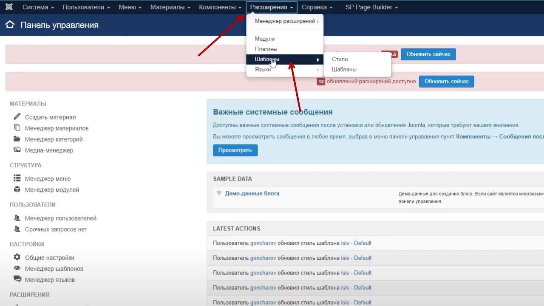This screenshot has height=306, width=544.
Task: Open the Материалы dropdown menu
Action: click(170, 7)
